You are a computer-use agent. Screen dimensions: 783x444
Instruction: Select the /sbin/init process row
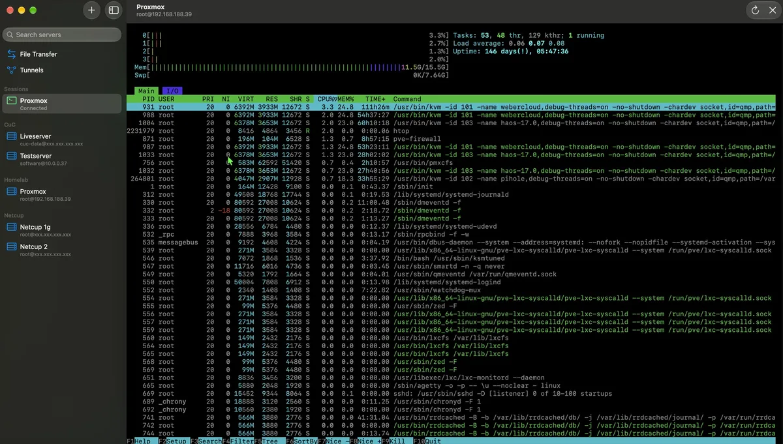451,186
